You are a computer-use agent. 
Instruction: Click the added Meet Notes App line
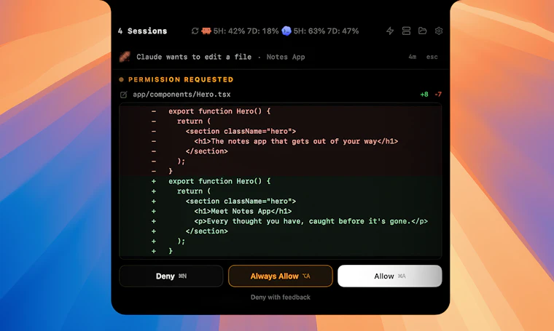pyautogui.click(x=243, y=211)
